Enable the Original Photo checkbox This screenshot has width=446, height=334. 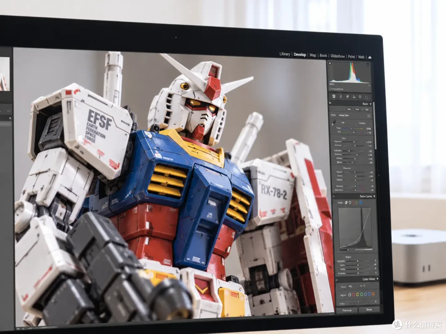pos(330,89)
